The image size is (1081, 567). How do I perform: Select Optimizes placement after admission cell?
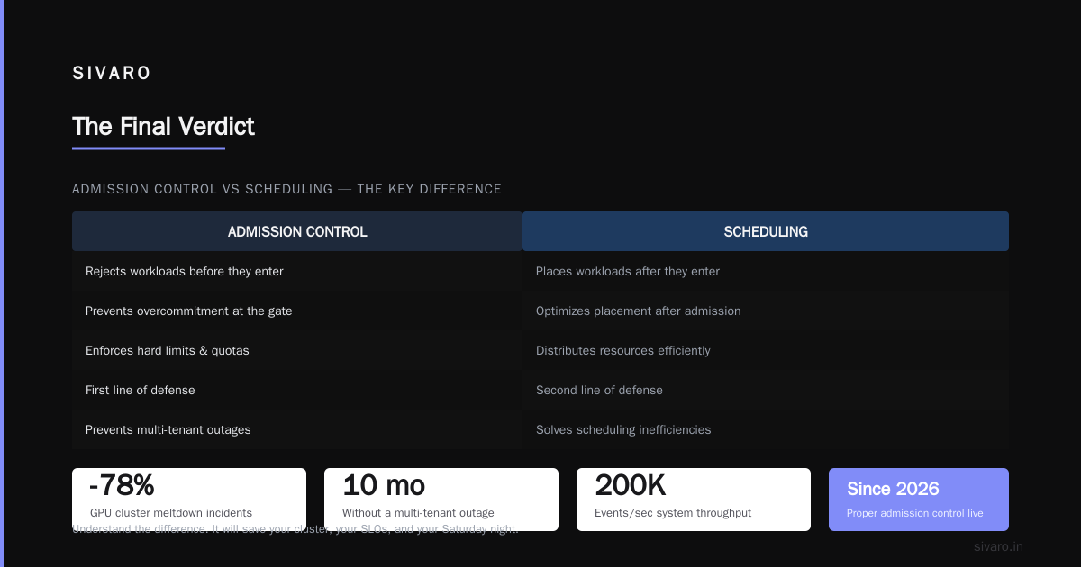coord(766,310)
